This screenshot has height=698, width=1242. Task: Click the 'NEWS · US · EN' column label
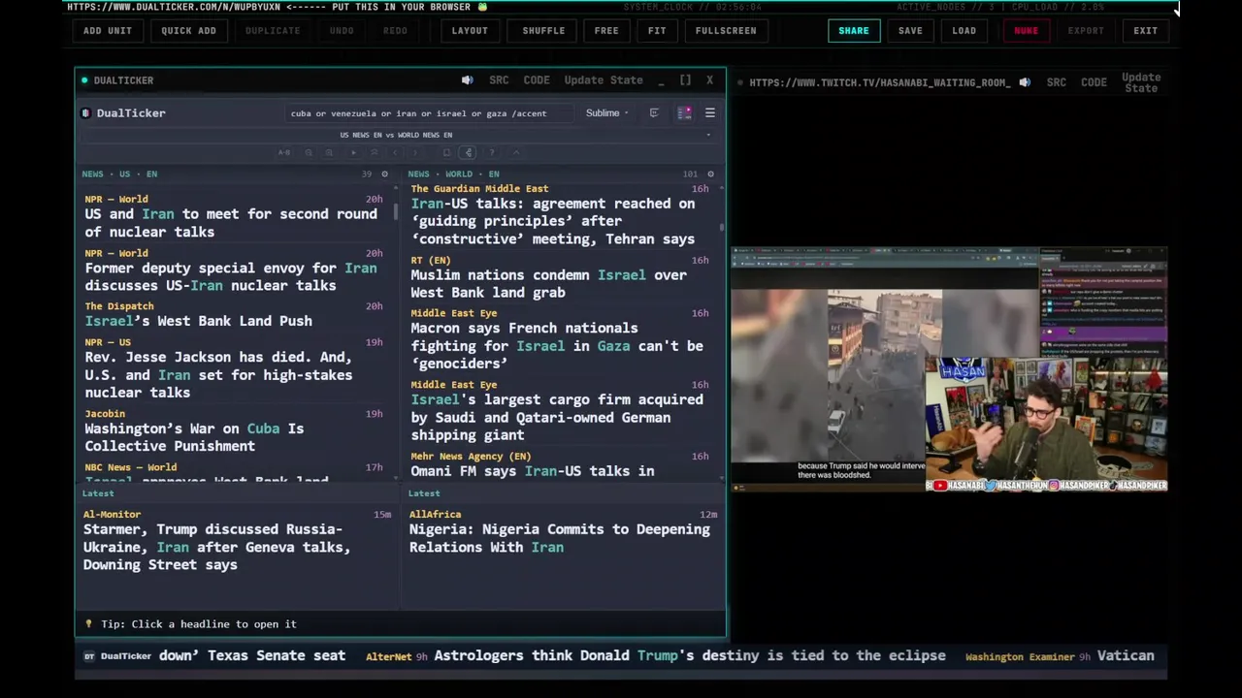tap(119, 174)
